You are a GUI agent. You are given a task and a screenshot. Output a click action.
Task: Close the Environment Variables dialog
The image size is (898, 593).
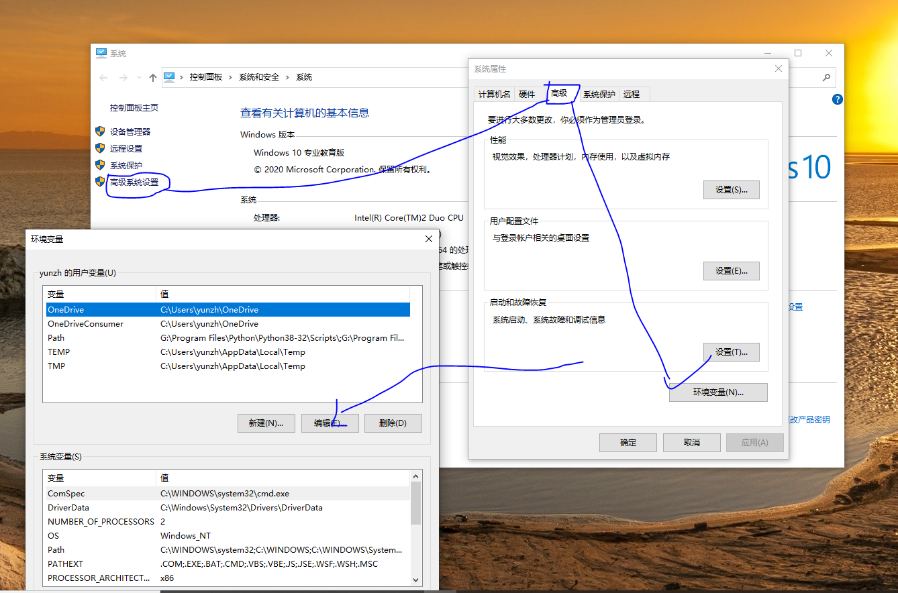tap(429, 239)
